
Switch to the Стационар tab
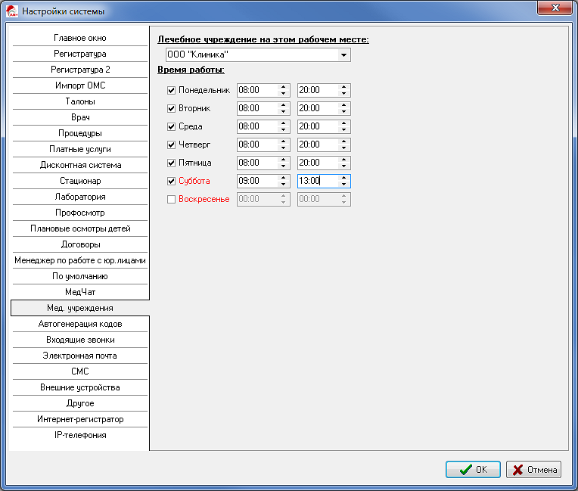(x=80, y=181)
